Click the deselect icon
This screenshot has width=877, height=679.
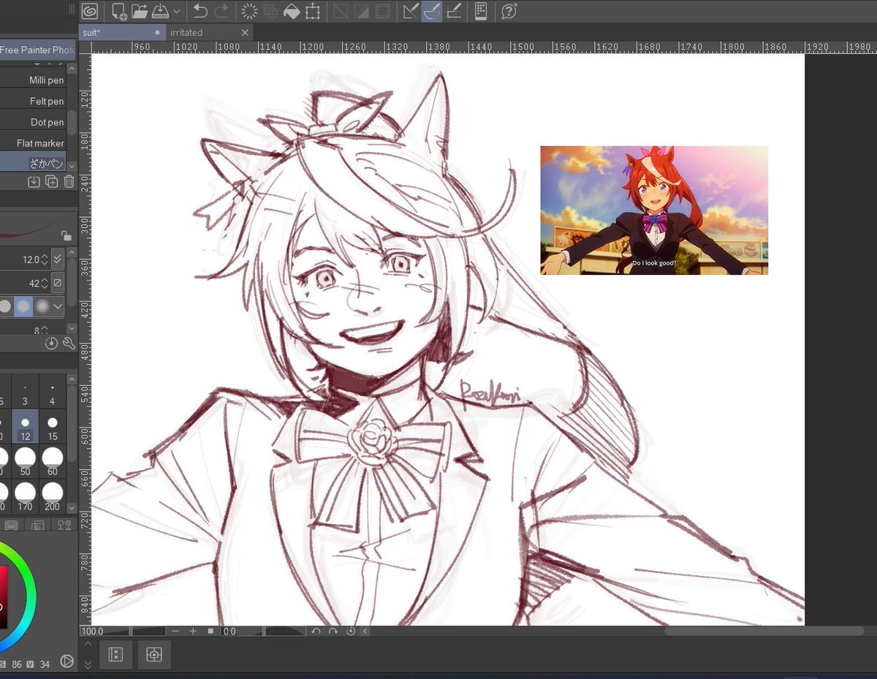pyautogui.click(x=341, y=11)
